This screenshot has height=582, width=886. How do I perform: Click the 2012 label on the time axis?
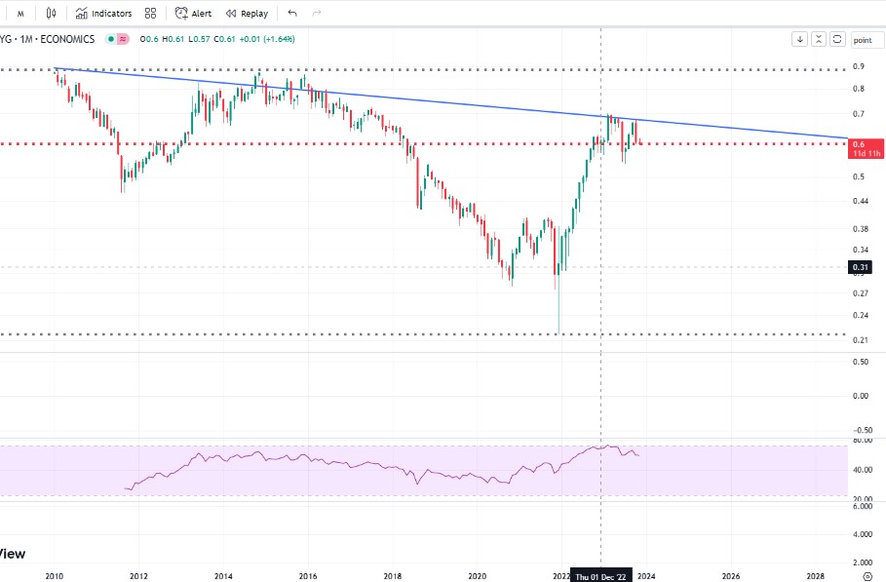tap(139, 576)
